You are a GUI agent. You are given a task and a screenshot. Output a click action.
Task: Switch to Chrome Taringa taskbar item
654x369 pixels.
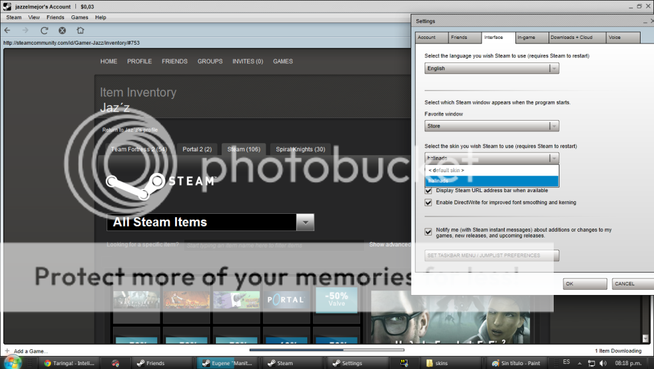[x=70, y=363]
